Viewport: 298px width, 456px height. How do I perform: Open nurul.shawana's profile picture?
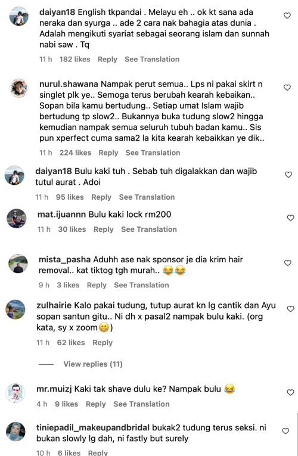[x=19, y=88]
